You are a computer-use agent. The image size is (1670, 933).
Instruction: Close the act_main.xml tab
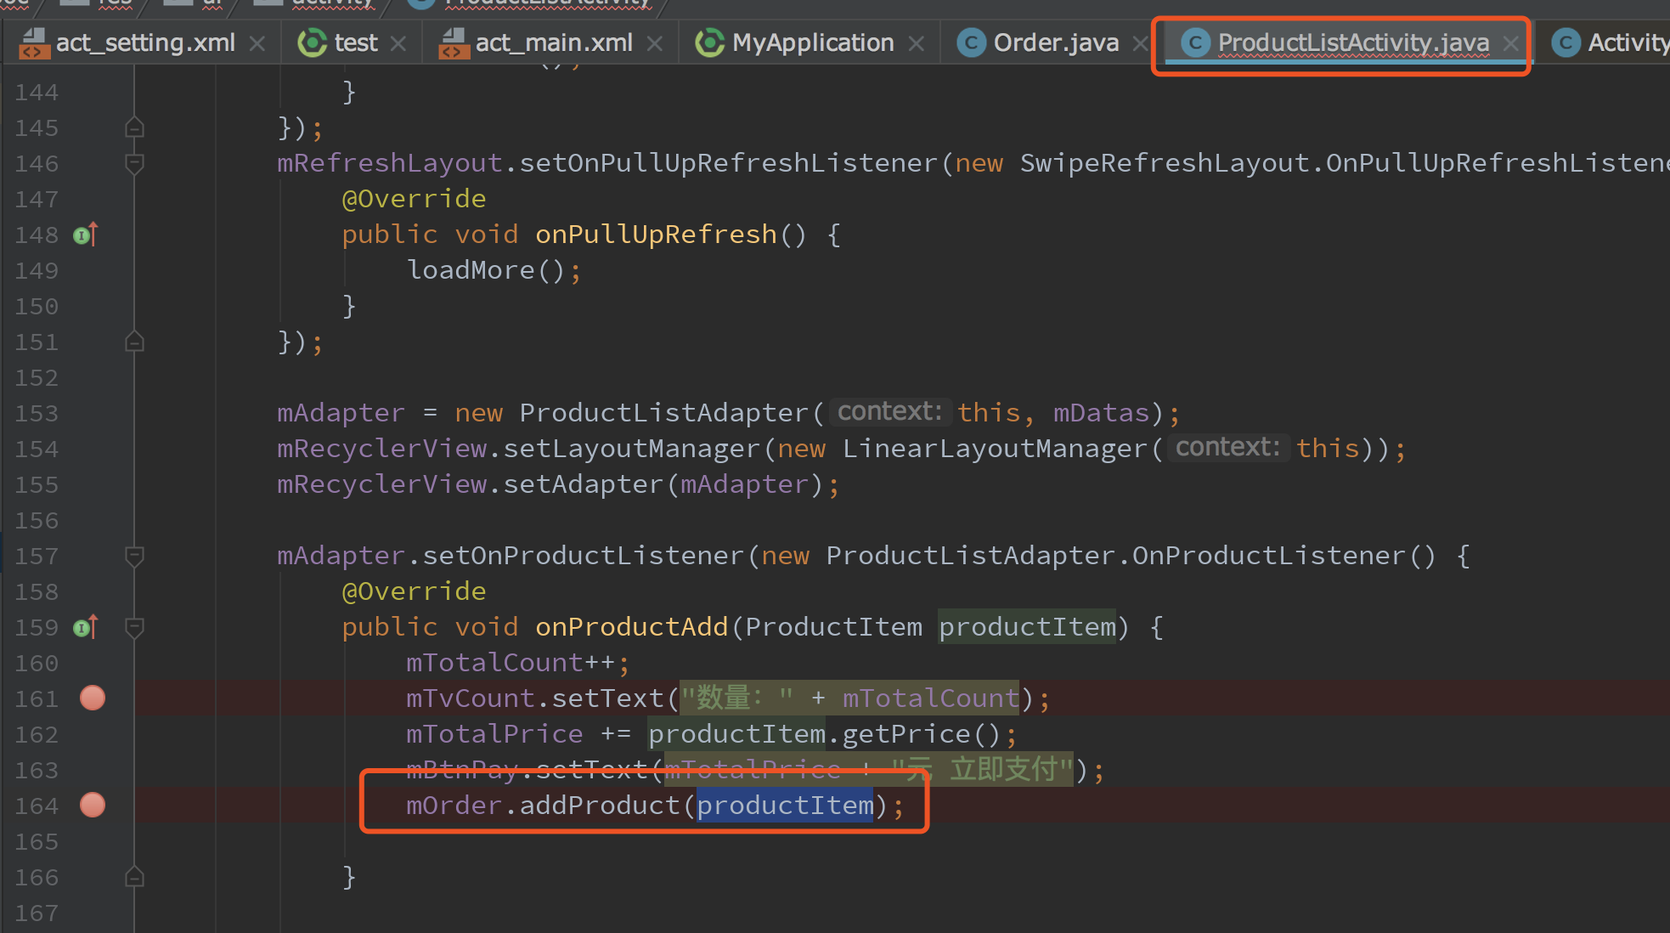tap(655, 43)
